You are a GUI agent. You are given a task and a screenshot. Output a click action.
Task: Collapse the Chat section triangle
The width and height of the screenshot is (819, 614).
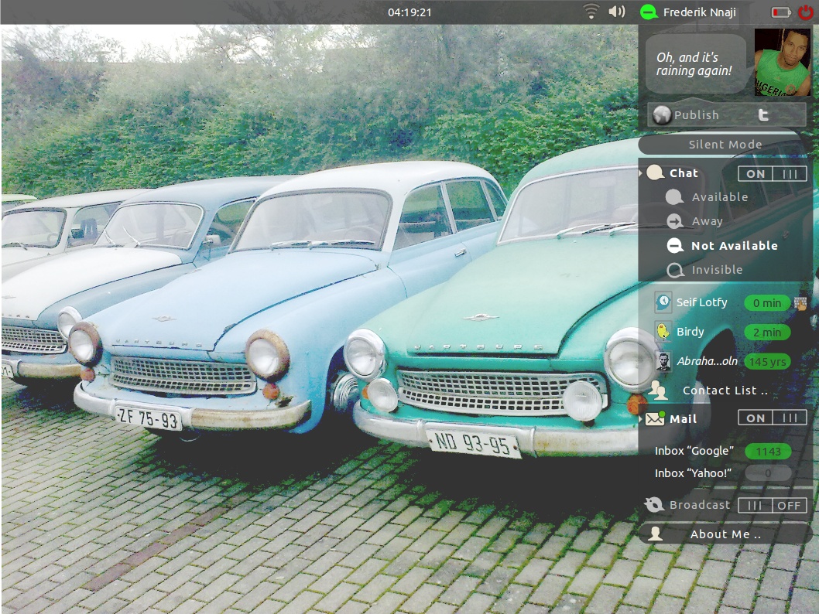pos(640,173)
